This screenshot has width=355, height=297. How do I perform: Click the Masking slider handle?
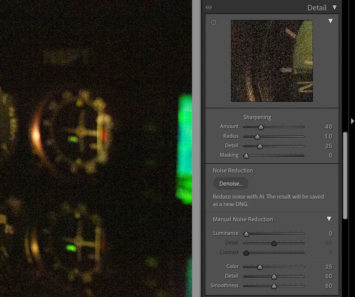[x=246, y=156]
